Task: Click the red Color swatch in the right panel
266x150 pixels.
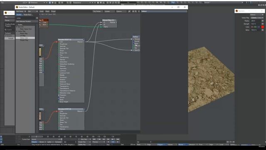Action: point(263,27)
